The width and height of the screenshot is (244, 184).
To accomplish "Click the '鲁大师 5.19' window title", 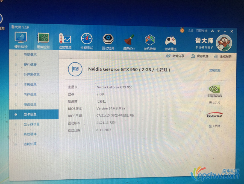I will click(x=20, y=27).
